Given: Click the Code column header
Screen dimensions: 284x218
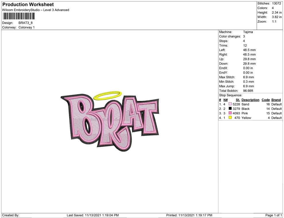Looking at the screenshot, I should (266, 100).
